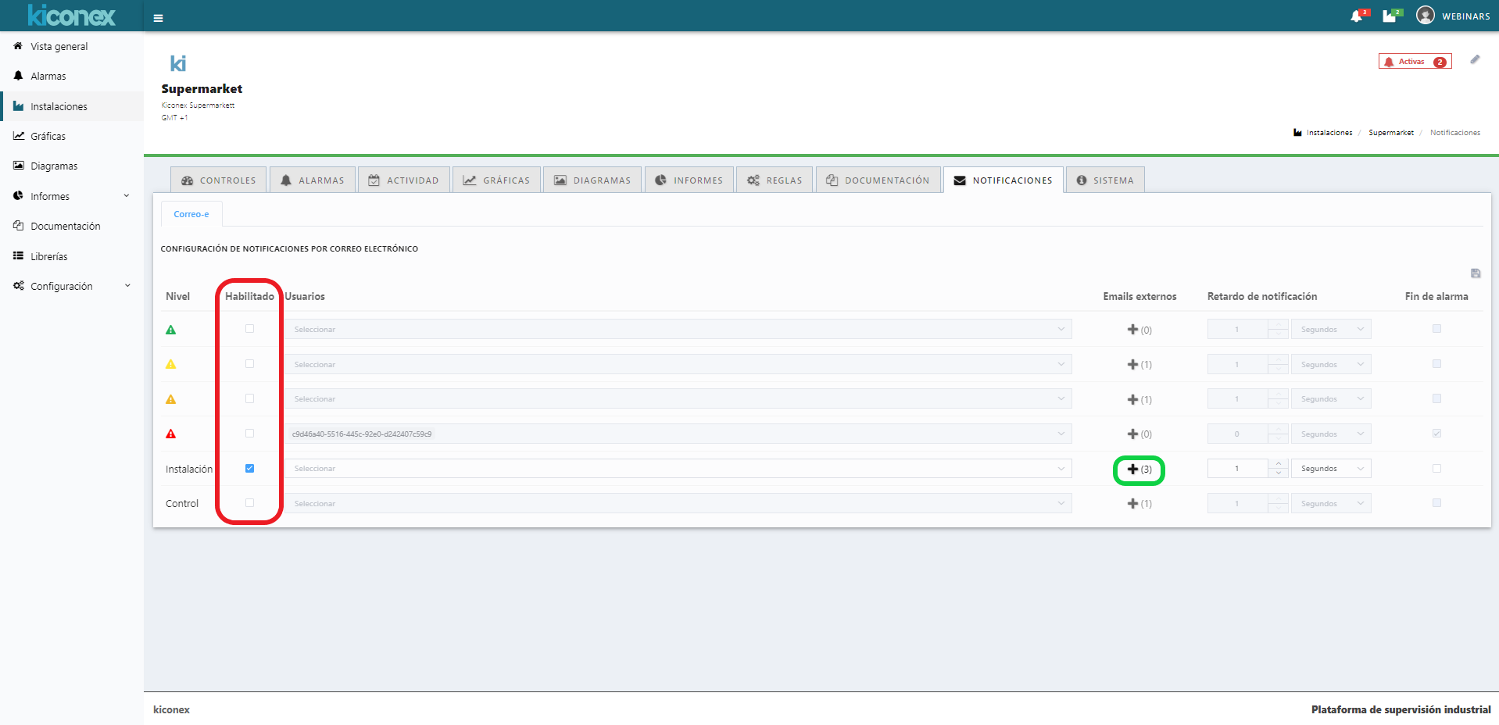This screenshot has width=1499, height=725.
Task: Increase the Instalación notification delay stepper
Action: pyautogui.click(x=1279, y=464)
